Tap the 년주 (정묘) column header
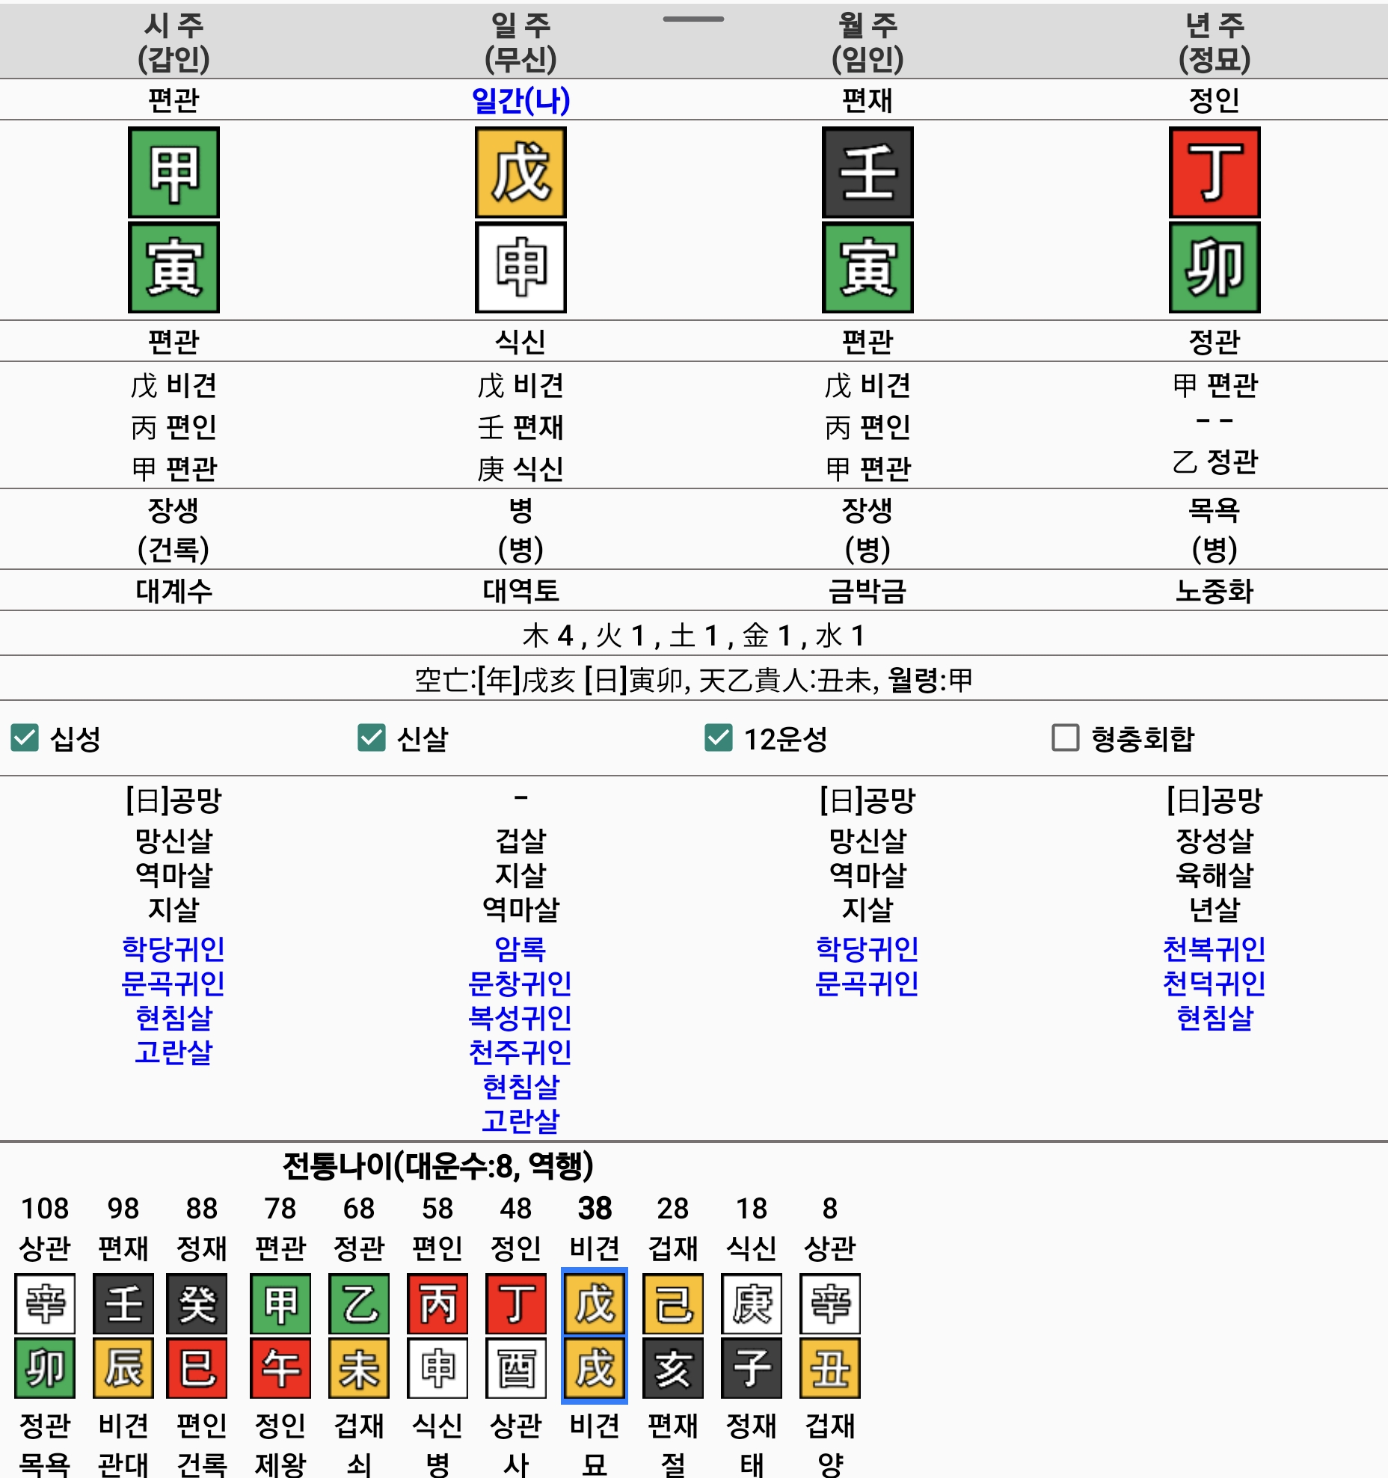 (x=1214, y=42)
